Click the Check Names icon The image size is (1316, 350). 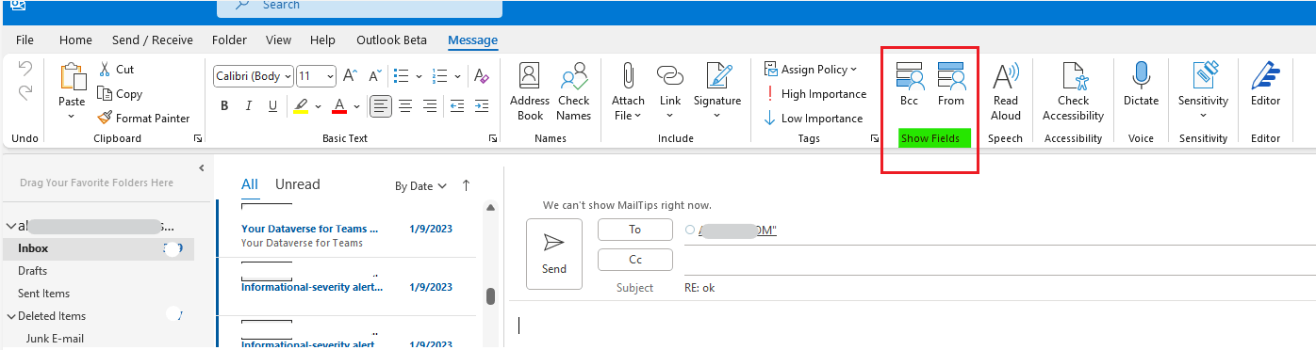point(573,92)
